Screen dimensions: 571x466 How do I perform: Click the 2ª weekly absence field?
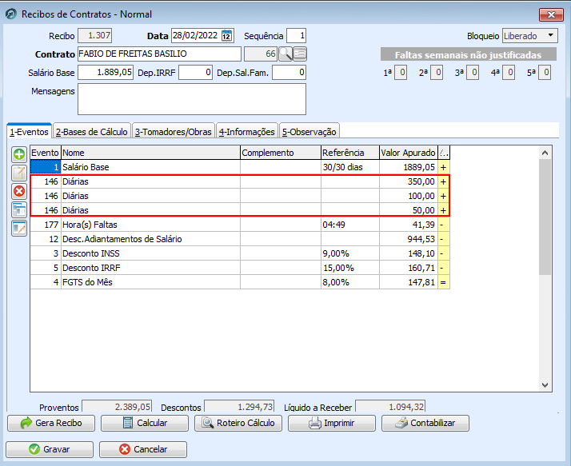pyautogui.click(x=437, y=73)
